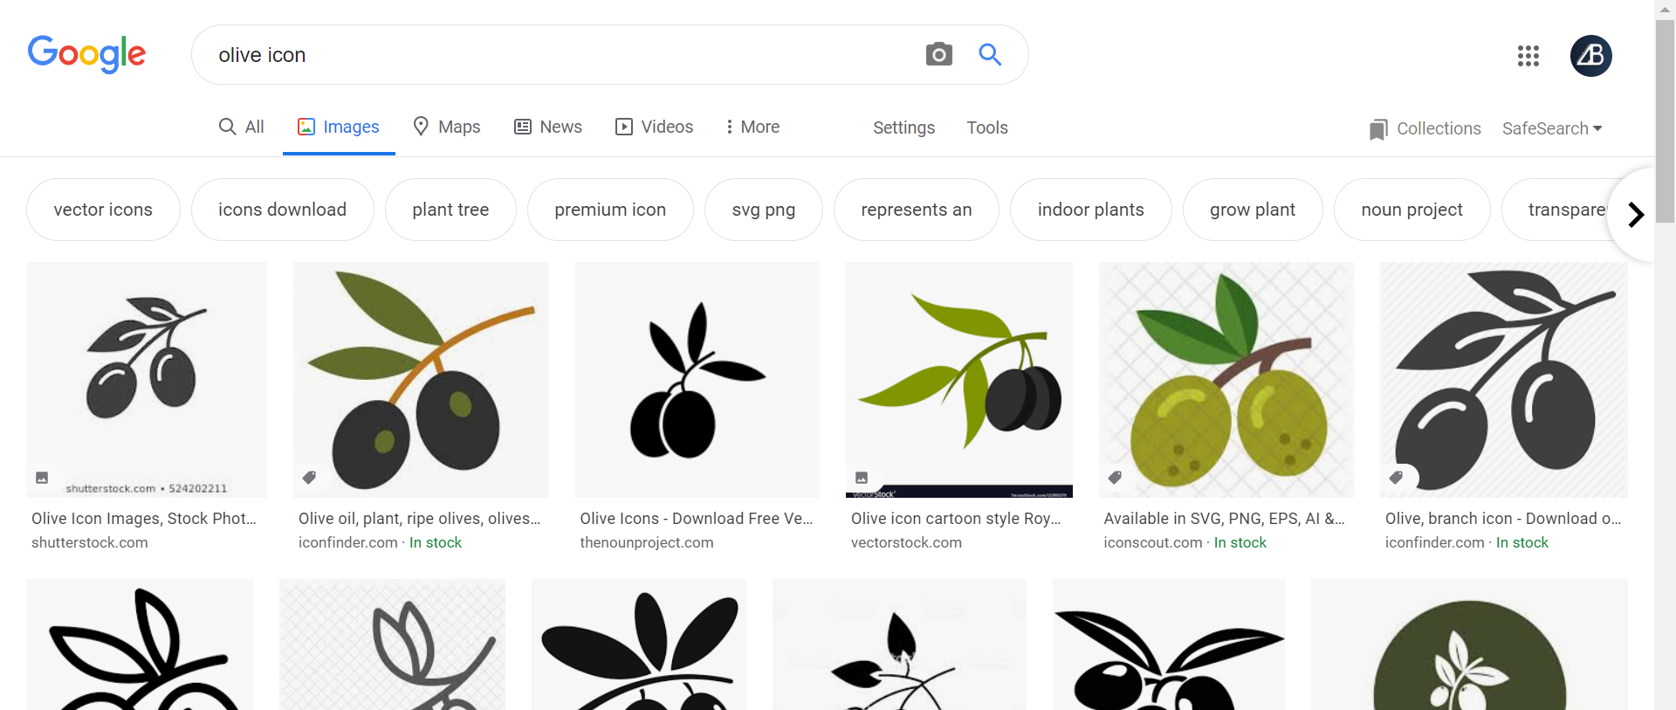Open the Settings link
1676x710 pixels.
click(903, 128)
